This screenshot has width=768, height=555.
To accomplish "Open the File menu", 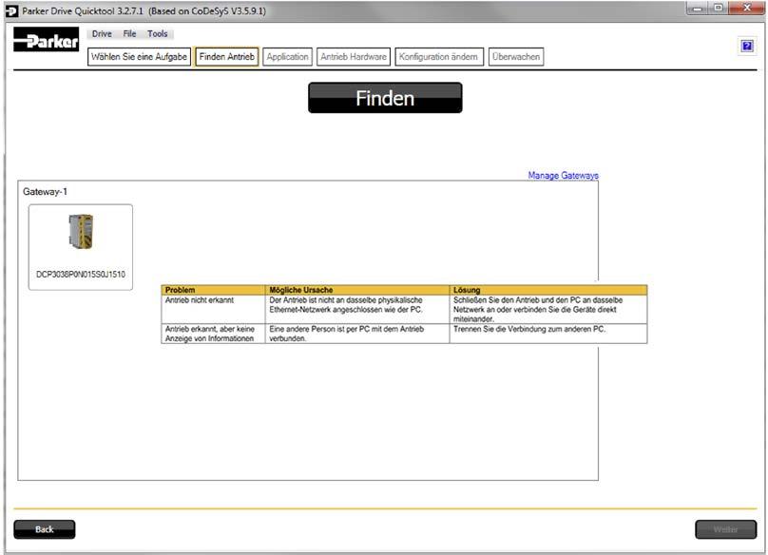I will (129, 34).
